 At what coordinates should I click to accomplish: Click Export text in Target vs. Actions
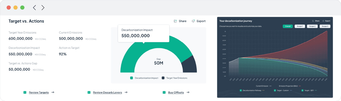tap(201, 21)
